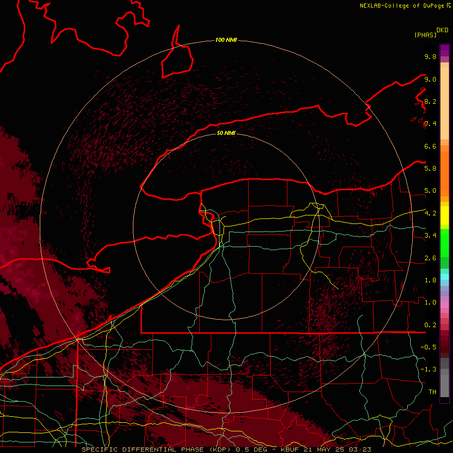Click the 21 MAY 25 03:23 timestamp
The width and height of the screenshot is (453, 453).
(337, 449)
